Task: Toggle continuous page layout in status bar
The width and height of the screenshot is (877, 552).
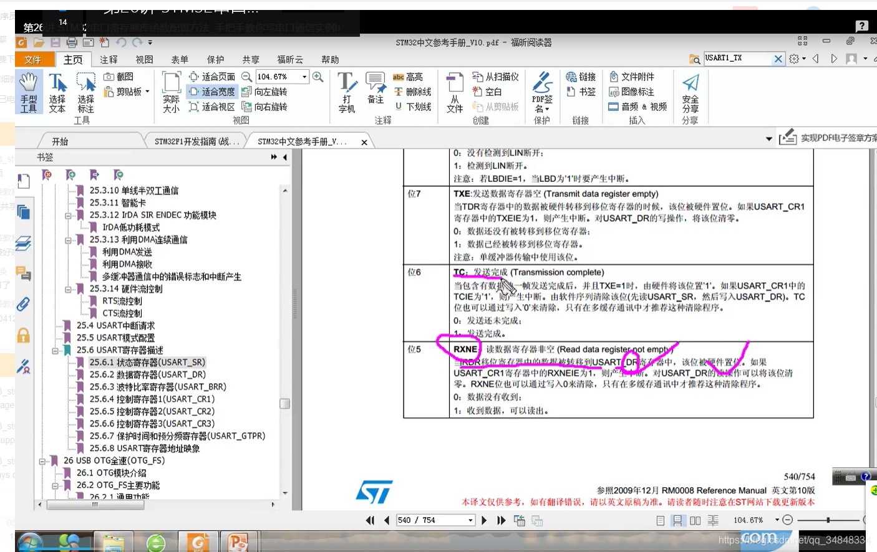Action: coord(678,520)
